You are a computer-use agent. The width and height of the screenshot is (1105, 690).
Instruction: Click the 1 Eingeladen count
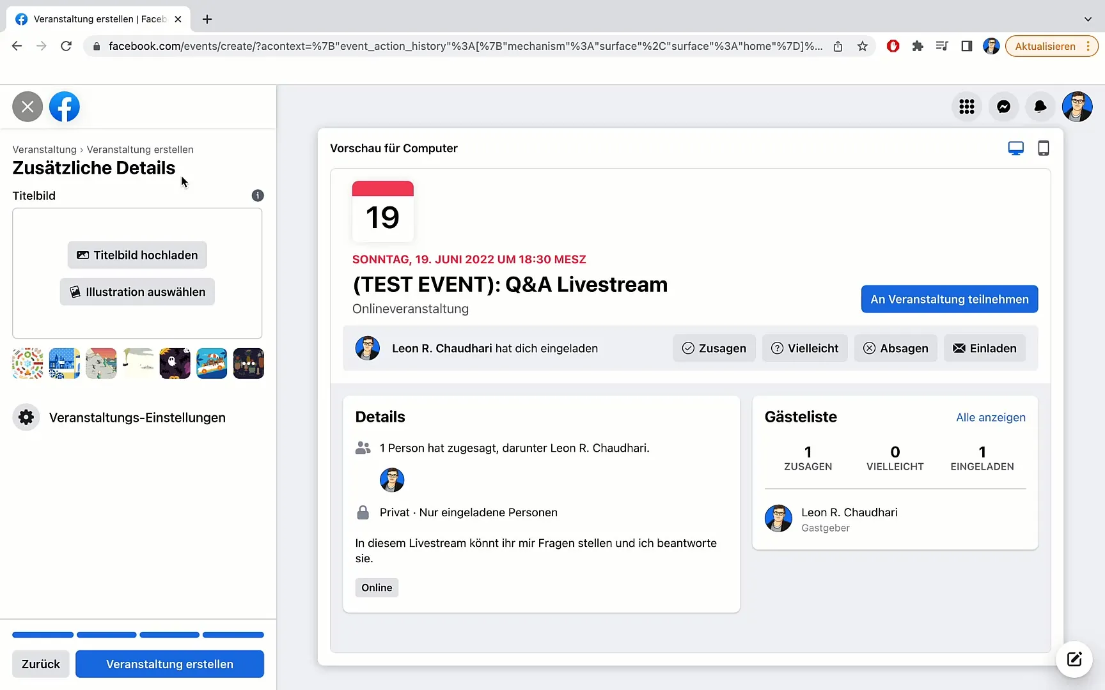pos(982,458)
